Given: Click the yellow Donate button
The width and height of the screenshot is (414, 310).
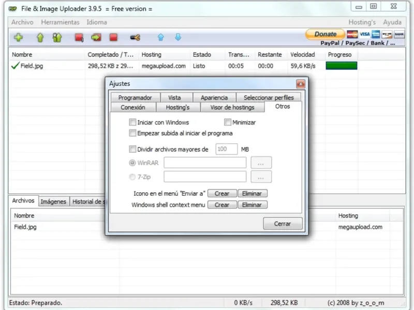Looking at the screenshot, I should [325, 34].
